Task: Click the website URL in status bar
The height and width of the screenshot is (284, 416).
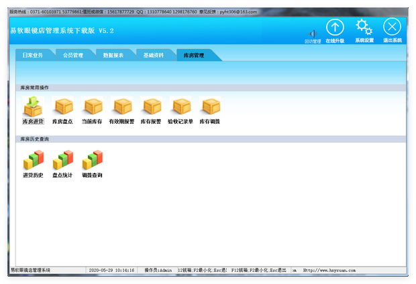Action: 329,270
